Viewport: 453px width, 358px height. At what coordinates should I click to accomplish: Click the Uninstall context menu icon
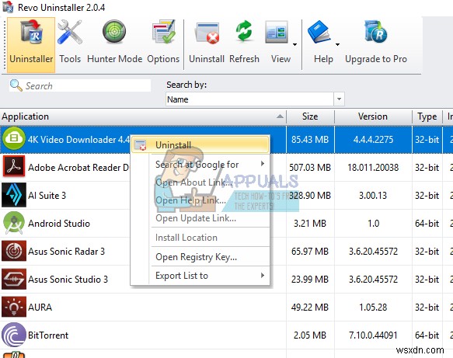point(141,145)
